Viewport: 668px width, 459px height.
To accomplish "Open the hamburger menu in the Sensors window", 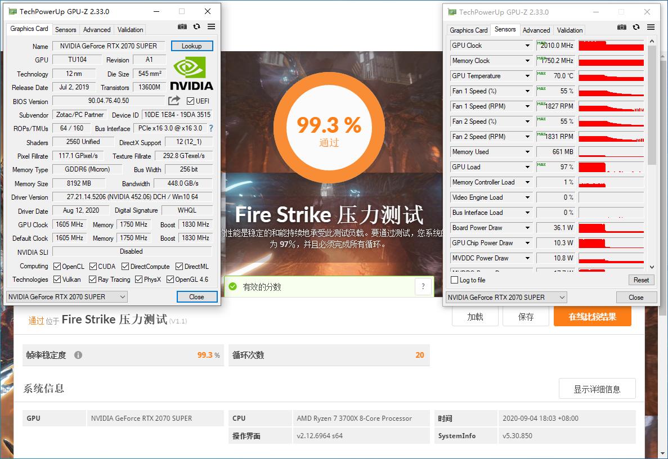I will point(651,26).
